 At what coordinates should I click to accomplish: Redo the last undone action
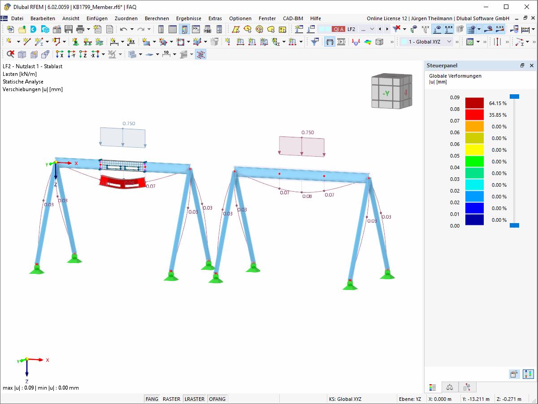(141, 29)
